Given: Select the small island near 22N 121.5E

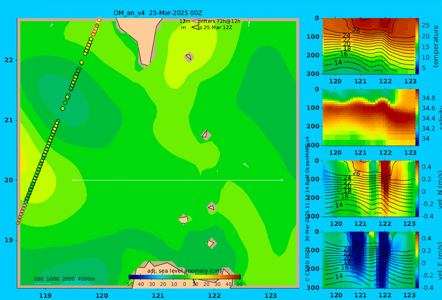Looking at the screenshot, I should [x=189, y=57].
